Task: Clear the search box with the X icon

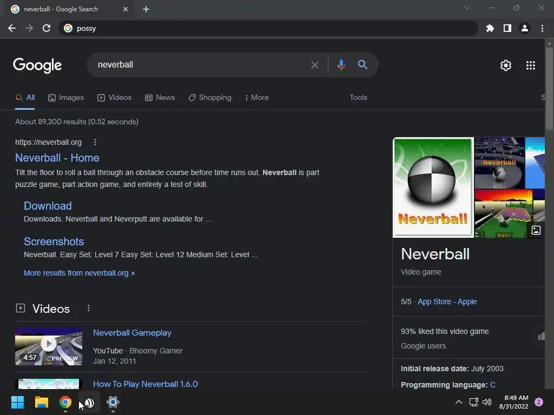Action: [314, 65]
